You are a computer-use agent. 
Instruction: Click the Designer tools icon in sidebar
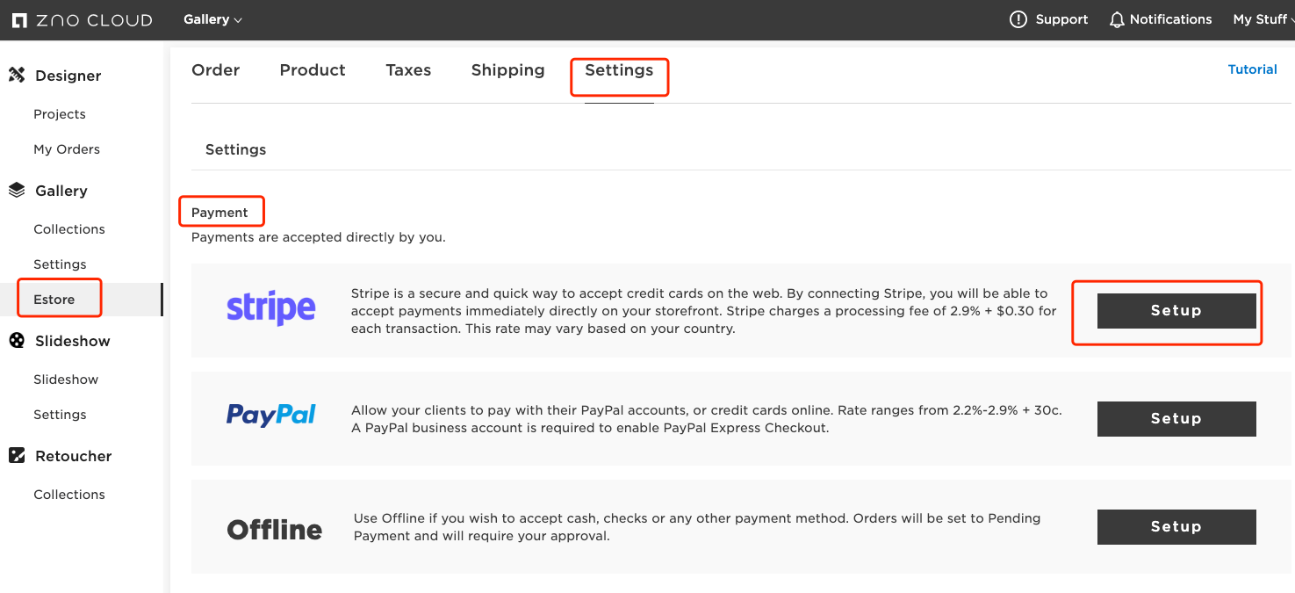pos(17,75)
